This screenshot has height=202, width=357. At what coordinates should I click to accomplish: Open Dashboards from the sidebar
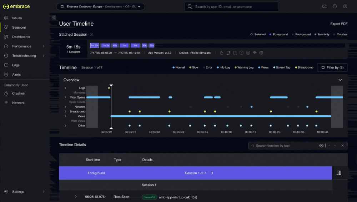point(21,37)
